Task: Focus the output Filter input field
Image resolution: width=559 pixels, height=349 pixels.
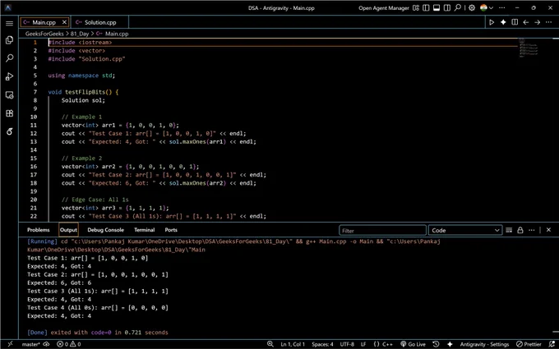Action: pos(382,231)
